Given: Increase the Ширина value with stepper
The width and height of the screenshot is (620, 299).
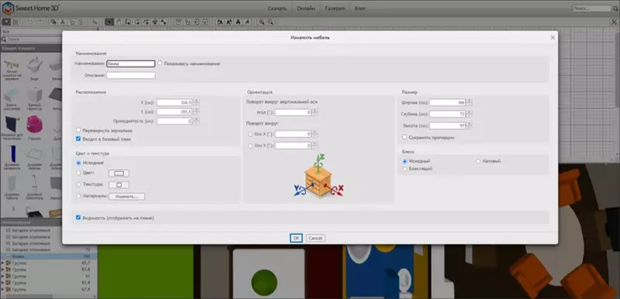Looking at the screenshot, I should (469, 100).
